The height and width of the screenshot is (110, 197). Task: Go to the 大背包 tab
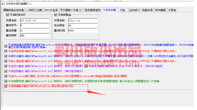pos(172,10)
